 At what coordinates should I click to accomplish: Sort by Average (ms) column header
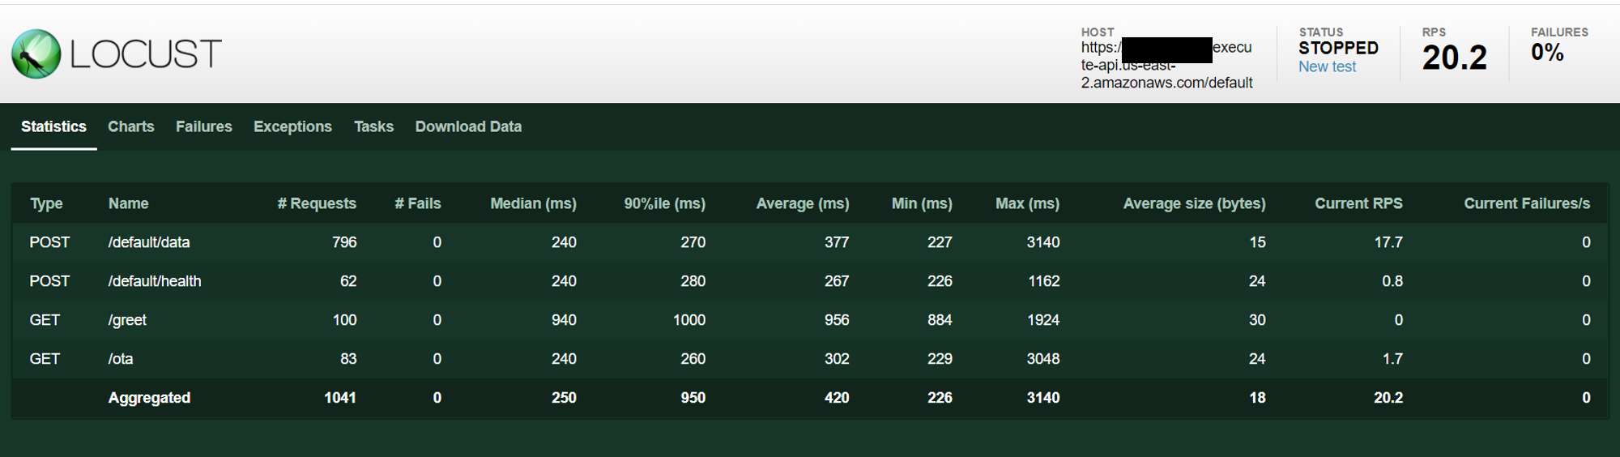point(803,203)
